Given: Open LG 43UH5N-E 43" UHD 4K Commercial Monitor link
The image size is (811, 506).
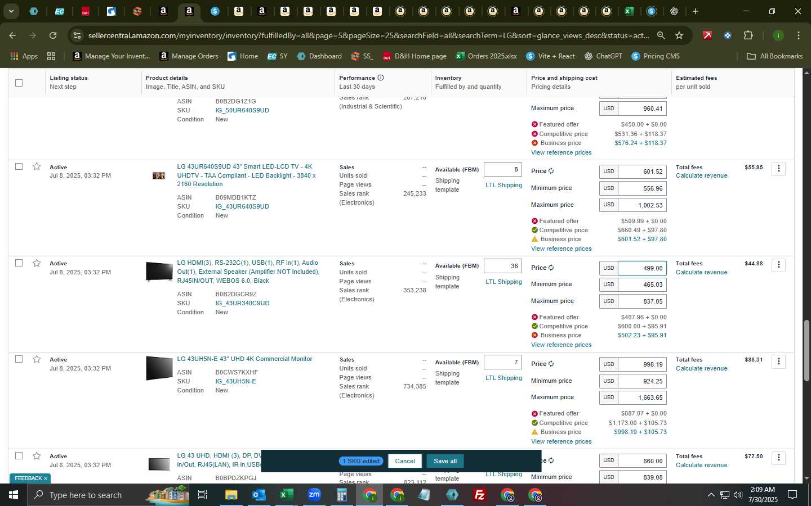Looking at the screenshot, I should (244, 359).
